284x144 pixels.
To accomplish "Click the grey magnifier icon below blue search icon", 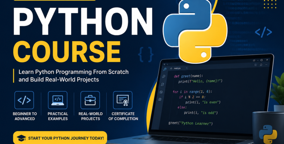I will (164, 76).
